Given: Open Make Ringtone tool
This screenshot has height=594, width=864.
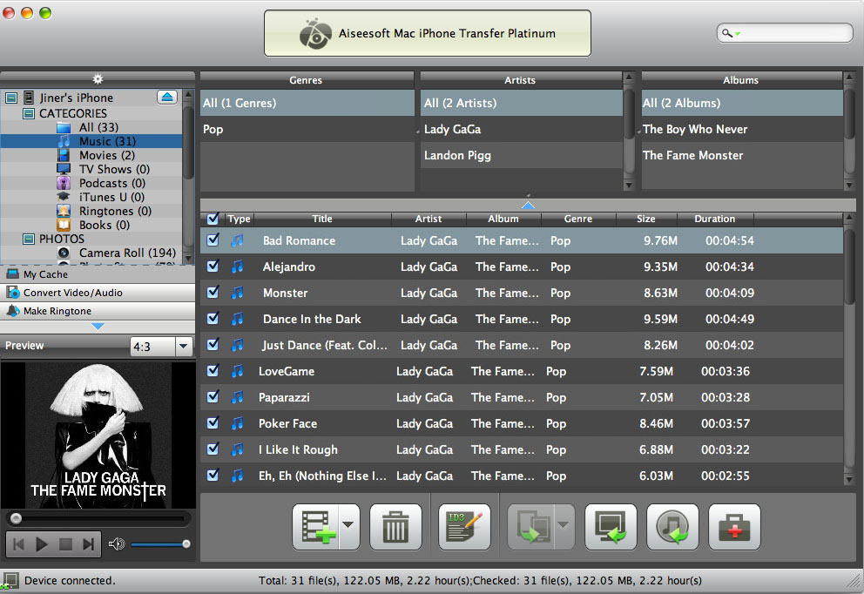Looking at the screenshot, I should (x=98, y=311).
